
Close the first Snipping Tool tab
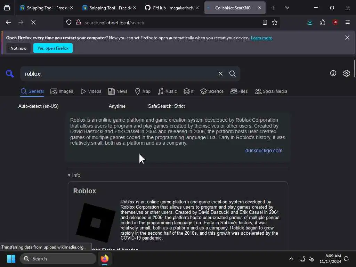point(72,8)
